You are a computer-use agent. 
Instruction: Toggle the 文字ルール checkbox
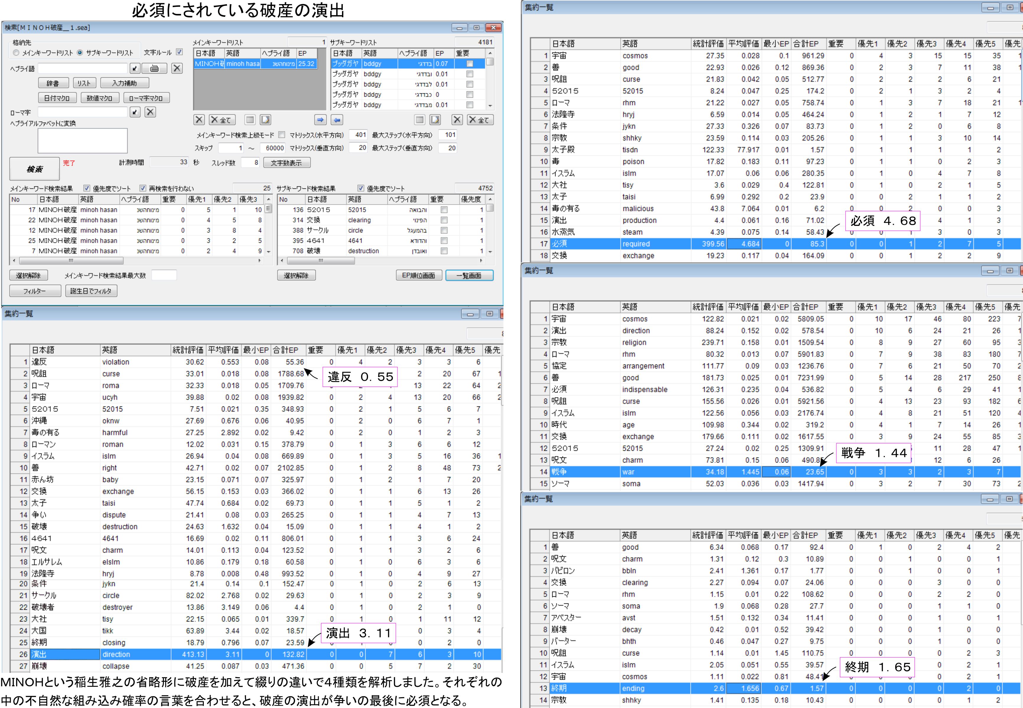click(179, 52)
